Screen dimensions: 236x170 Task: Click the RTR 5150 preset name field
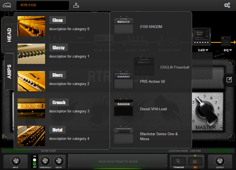click(x=43, y=5)
